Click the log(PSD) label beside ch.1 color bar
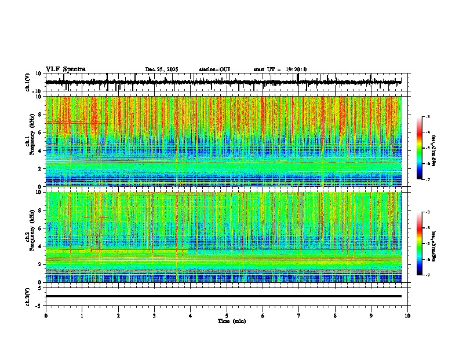The height and width of the screenshot is (354, 459). coord(434,151)
